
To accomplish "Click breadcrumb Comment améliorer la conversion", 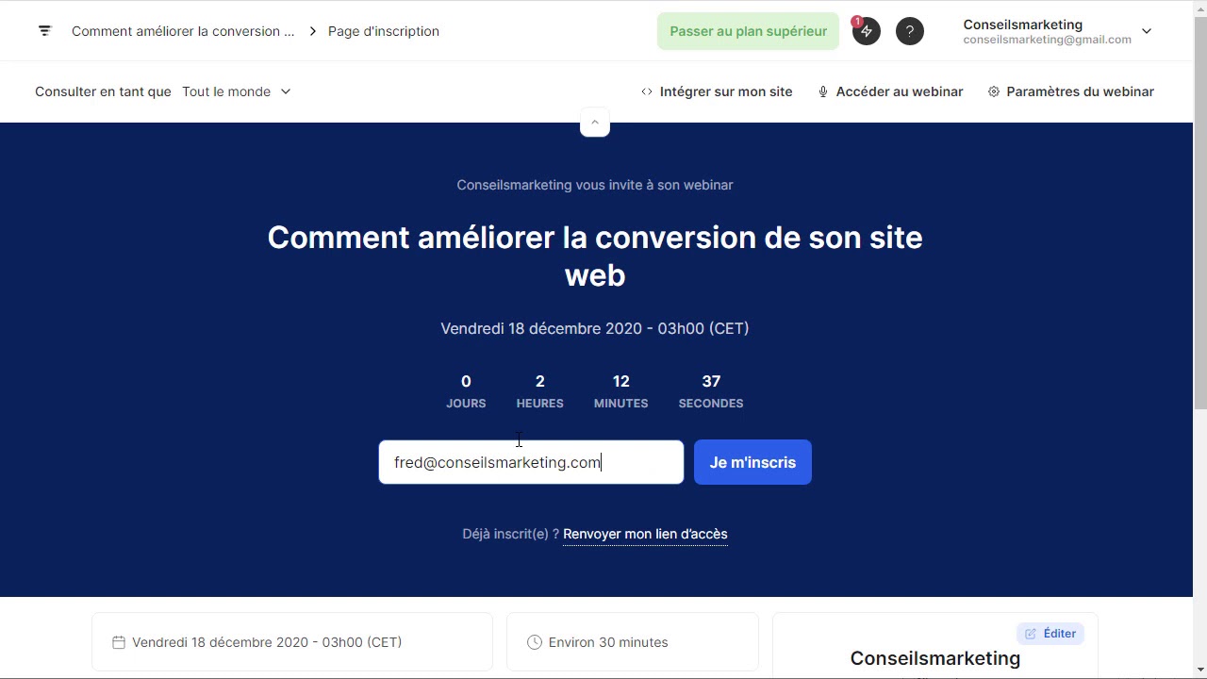I will pos(183,31).
